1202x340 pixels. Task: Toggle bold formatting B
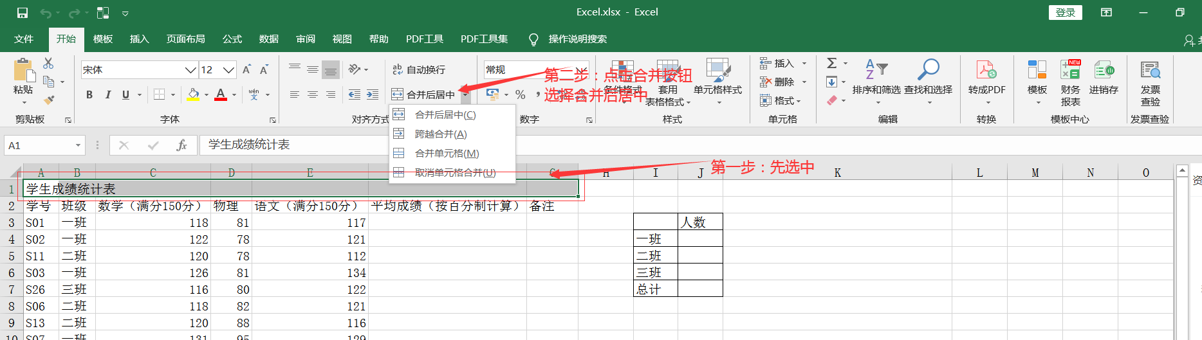click(89, 94)
